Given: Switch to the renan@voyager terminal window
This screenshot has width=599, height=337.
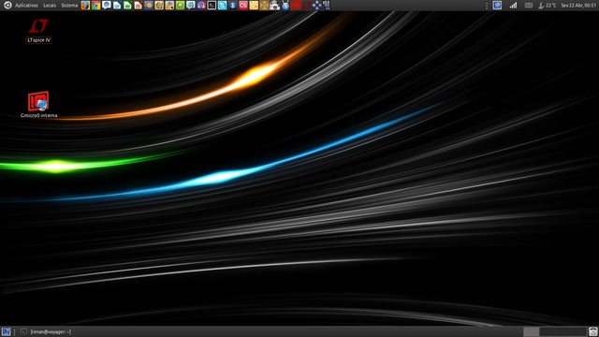Looking at the screenshot, I should (46, 331).
